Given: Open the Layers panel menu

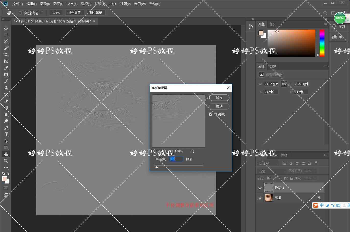Looking at the screenshot, I should click(x=325, y=155).
